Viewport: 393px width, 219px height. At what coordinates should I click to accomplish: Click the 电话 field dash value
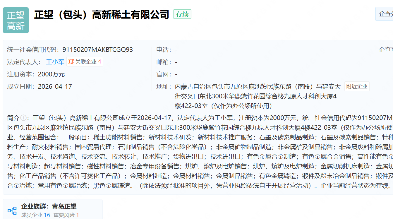pos(176,50)
